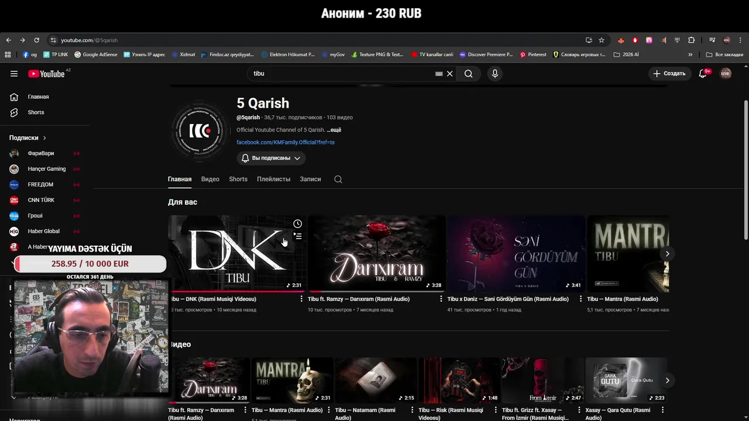Open Все закладки bookmarks folder
Viewport: 749px width, 421px height.
pos(724,54)
